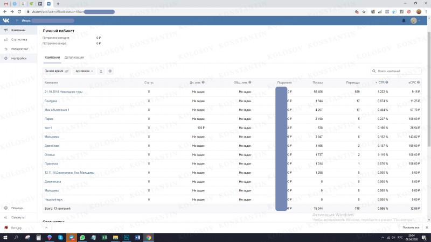Viewport: 431px width, 242px height.
Task: Sort by the Переходы column header
Action: [x=353, y=83]
